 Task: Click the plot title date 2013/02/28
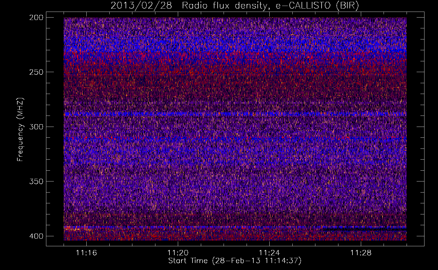coord(141,6)
